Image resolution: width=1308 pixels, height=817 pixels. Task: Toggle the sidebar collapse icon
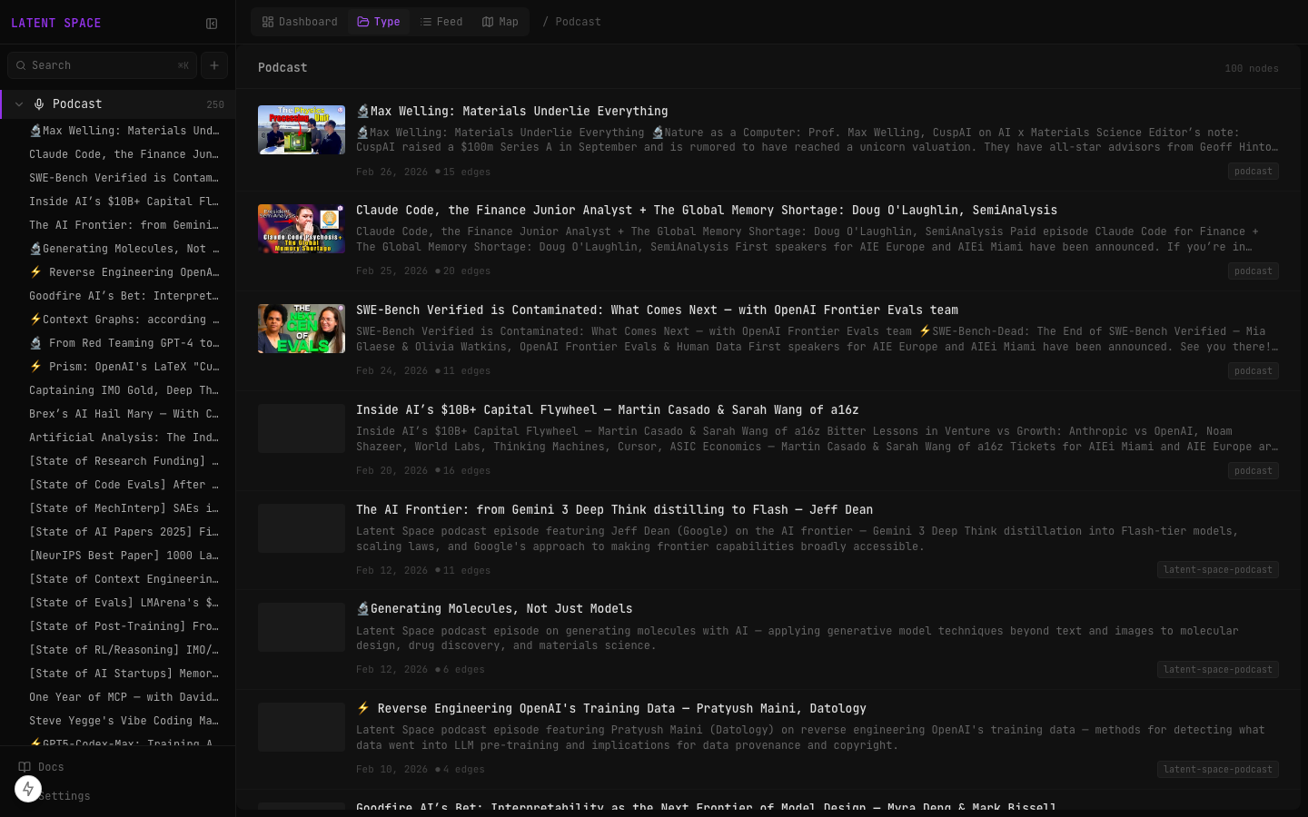pos(212,24)
